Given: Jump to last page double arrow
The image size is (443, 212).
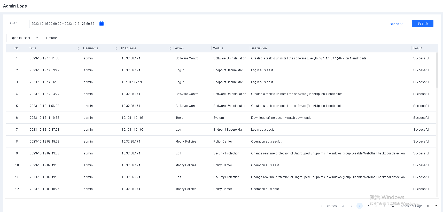Looking at the screenshot, I should point(393,206).
